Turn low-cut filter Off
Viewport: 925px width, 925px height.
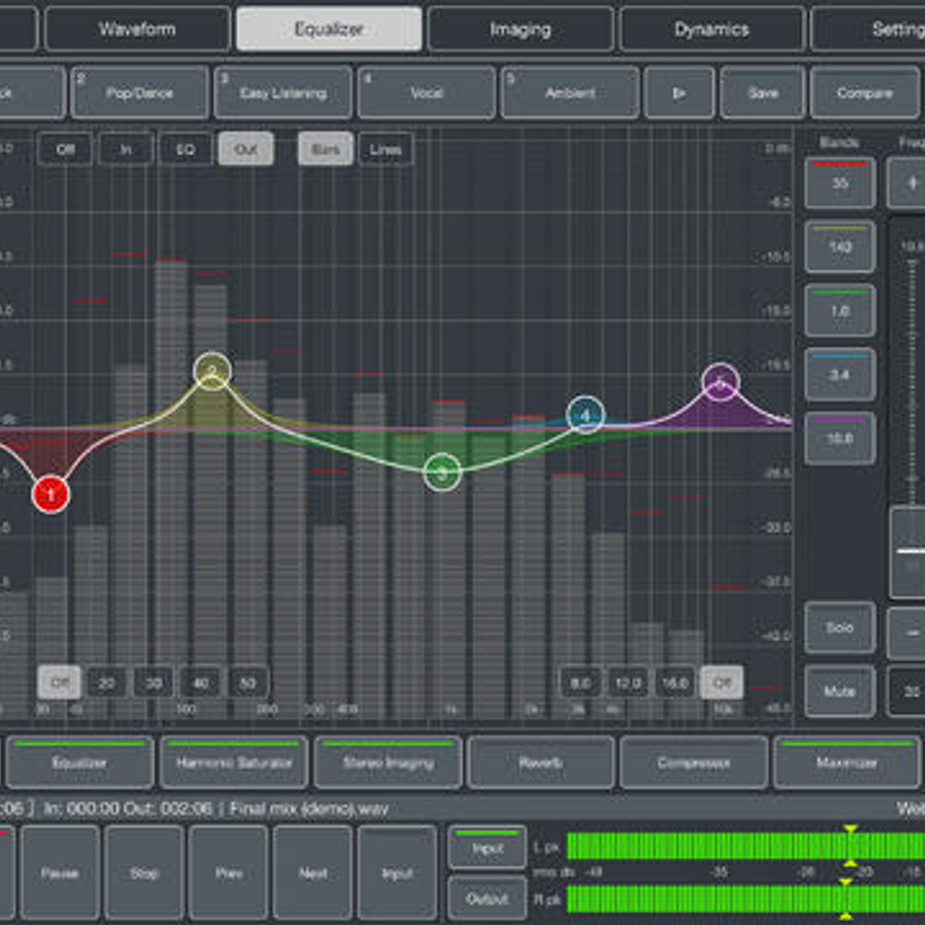[x=59, y=682]
